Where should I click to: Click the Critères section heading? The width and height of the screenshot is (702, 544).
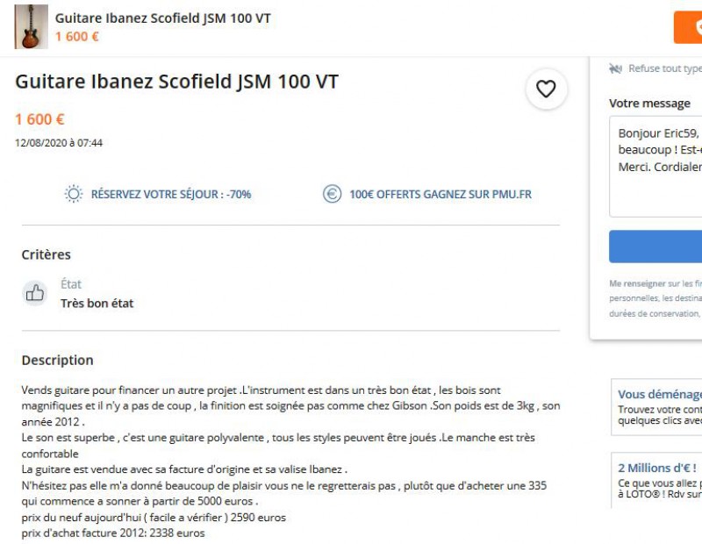click(46, 254)
